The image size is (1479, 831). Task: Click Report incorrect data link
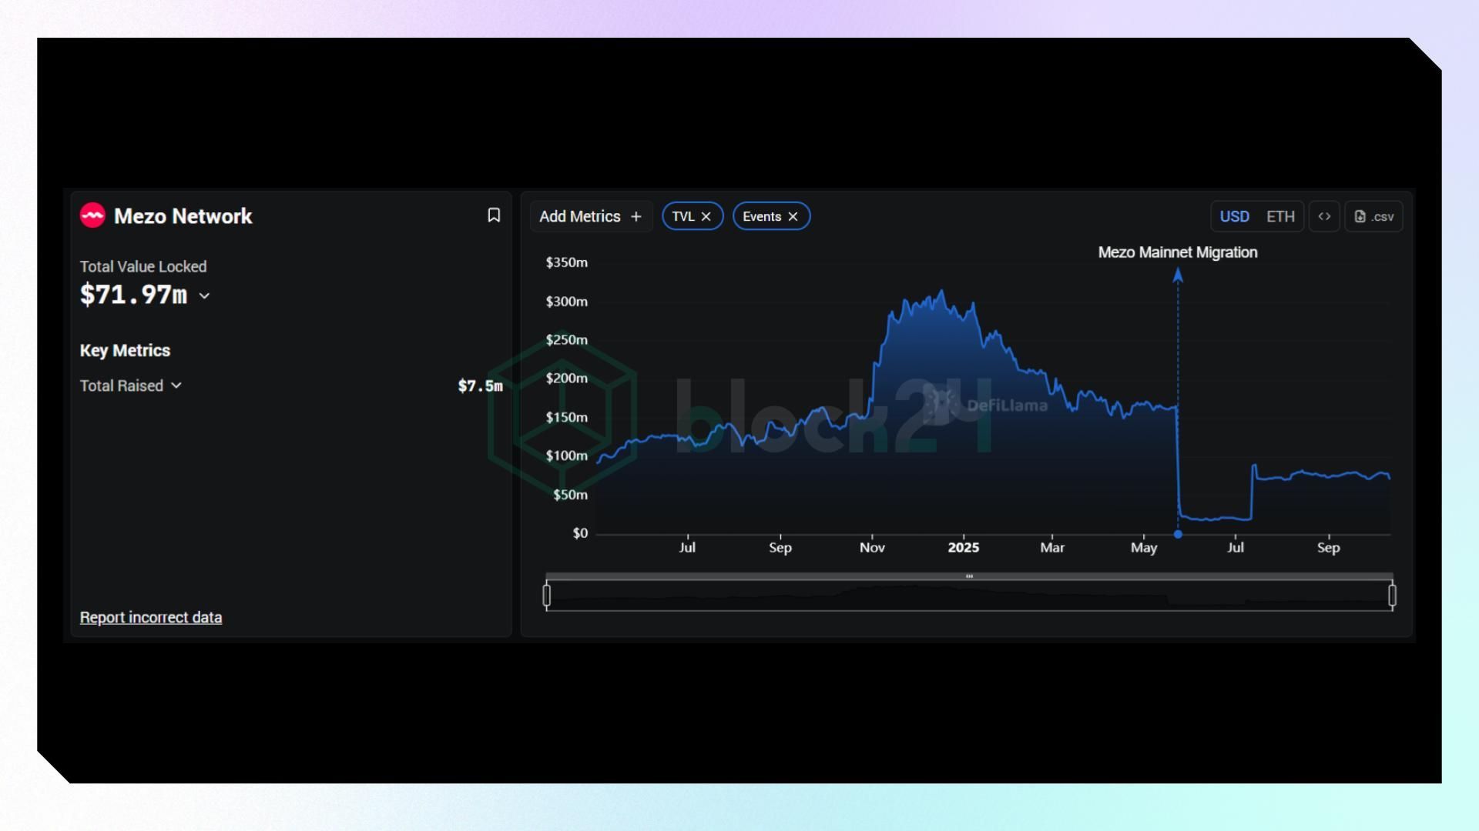(151, 618)
